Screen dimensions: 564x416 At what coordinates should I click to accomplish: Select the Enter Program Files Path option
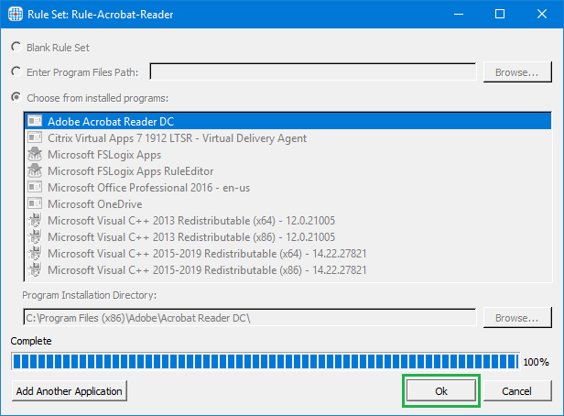click(16, 71)
